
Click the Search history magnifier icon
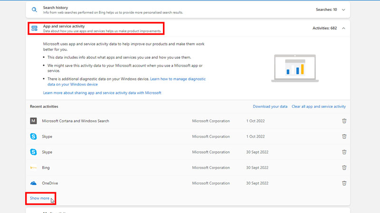[x=34, y=9]
